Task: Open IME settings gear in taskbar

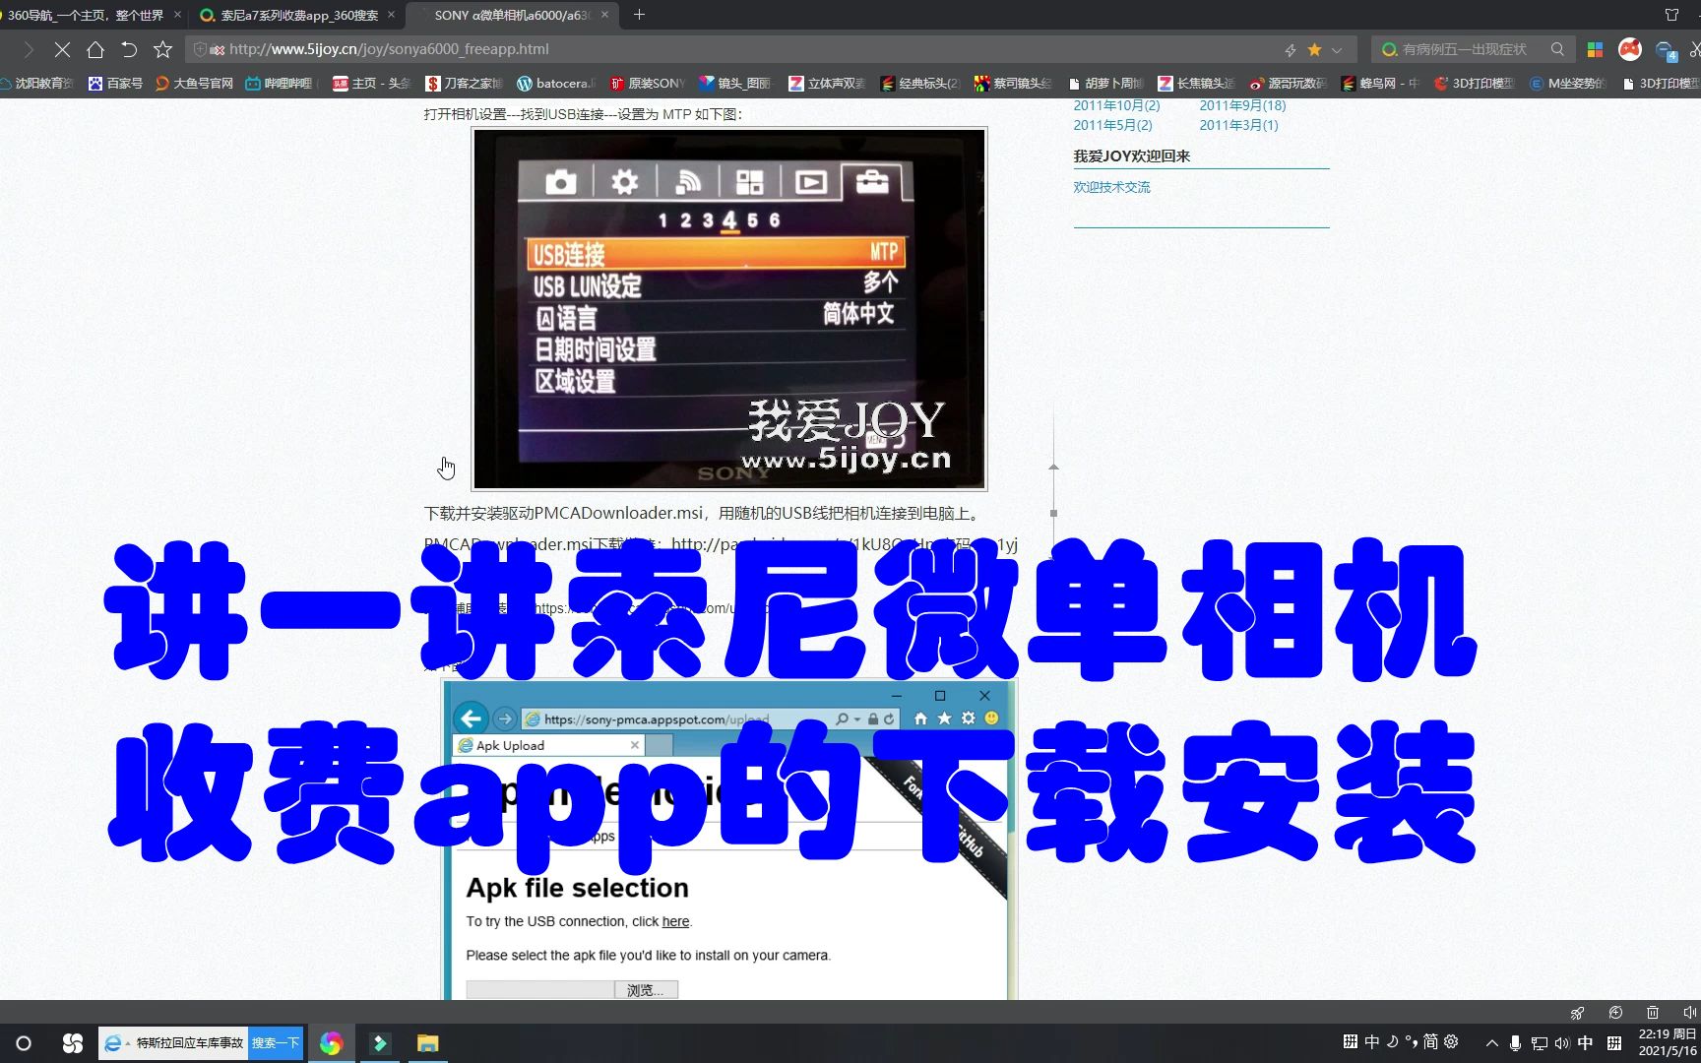Action: [x=1451, y=1041]
